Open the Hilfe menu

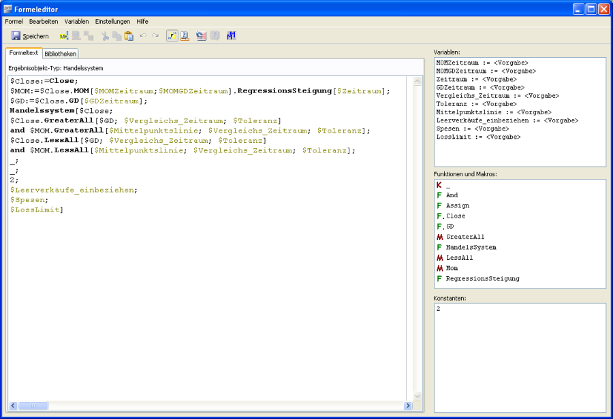coord(142,22)
